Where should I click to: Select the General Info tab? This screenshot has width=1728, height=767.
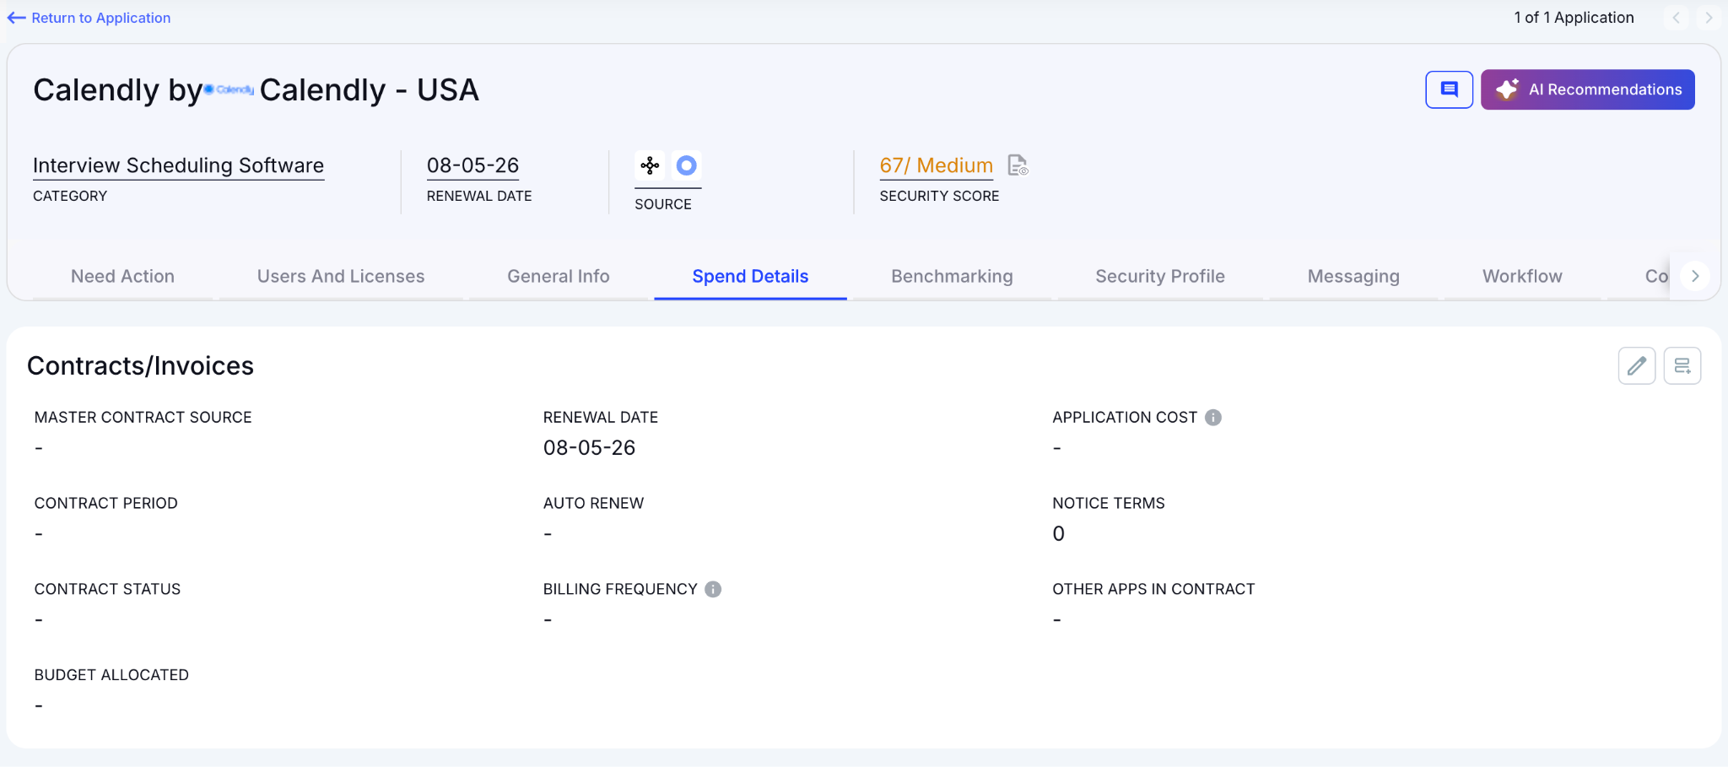click(559, 276)
